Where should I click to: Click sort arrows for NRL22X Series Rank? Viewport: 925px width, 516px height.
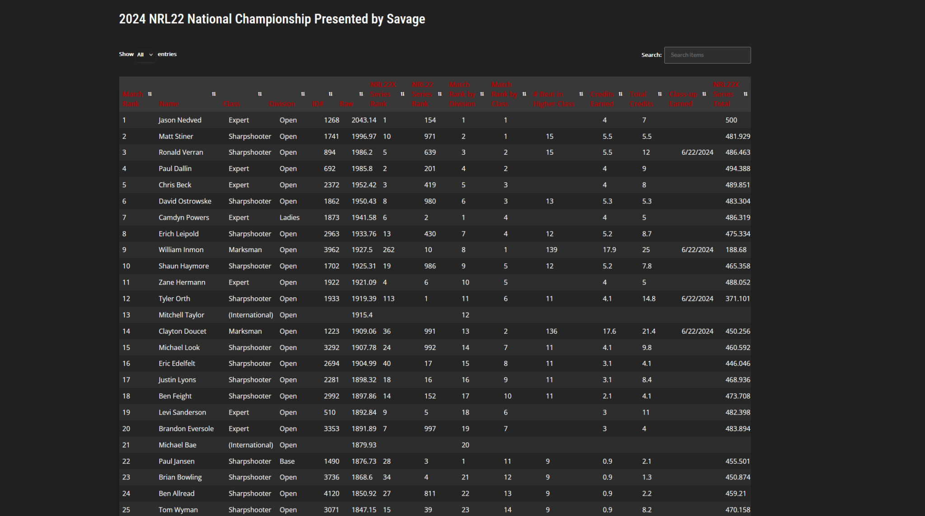pyautogui.click(x=402, y=94)
